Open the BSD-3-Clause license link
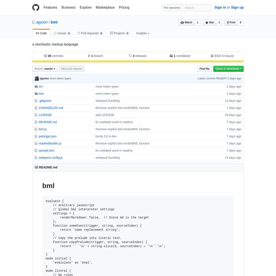The height and width of the screenshot is (276, 276). pos(222,56)
